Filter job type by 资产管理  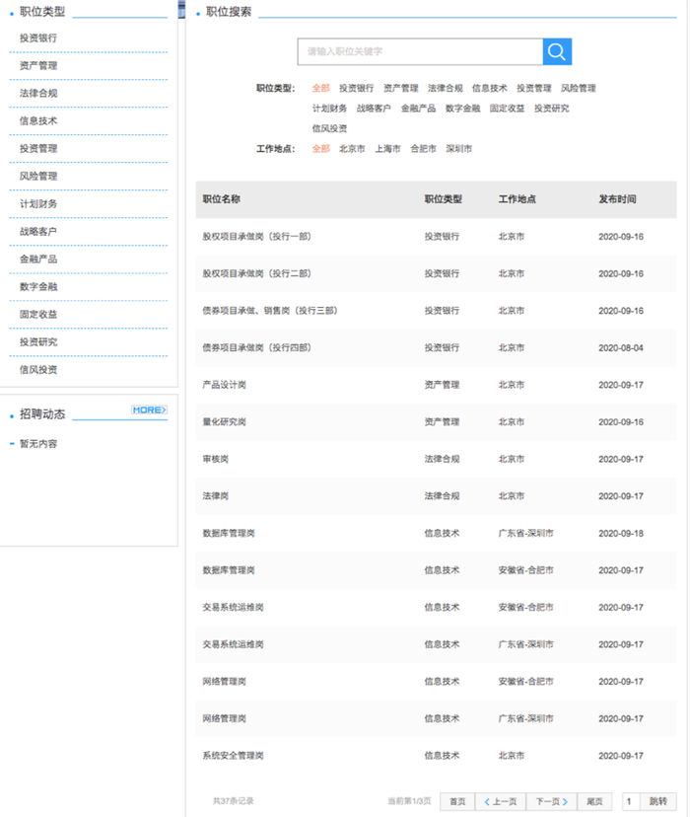[401, 88]
